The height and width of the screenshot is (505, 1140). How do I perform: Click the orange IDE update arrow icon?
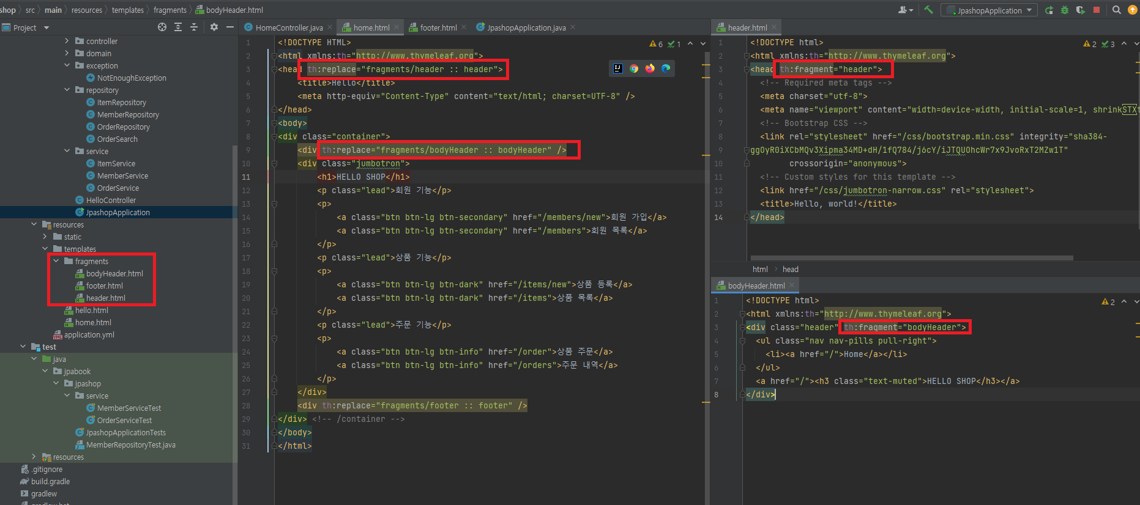click(x=1133, y=10)
